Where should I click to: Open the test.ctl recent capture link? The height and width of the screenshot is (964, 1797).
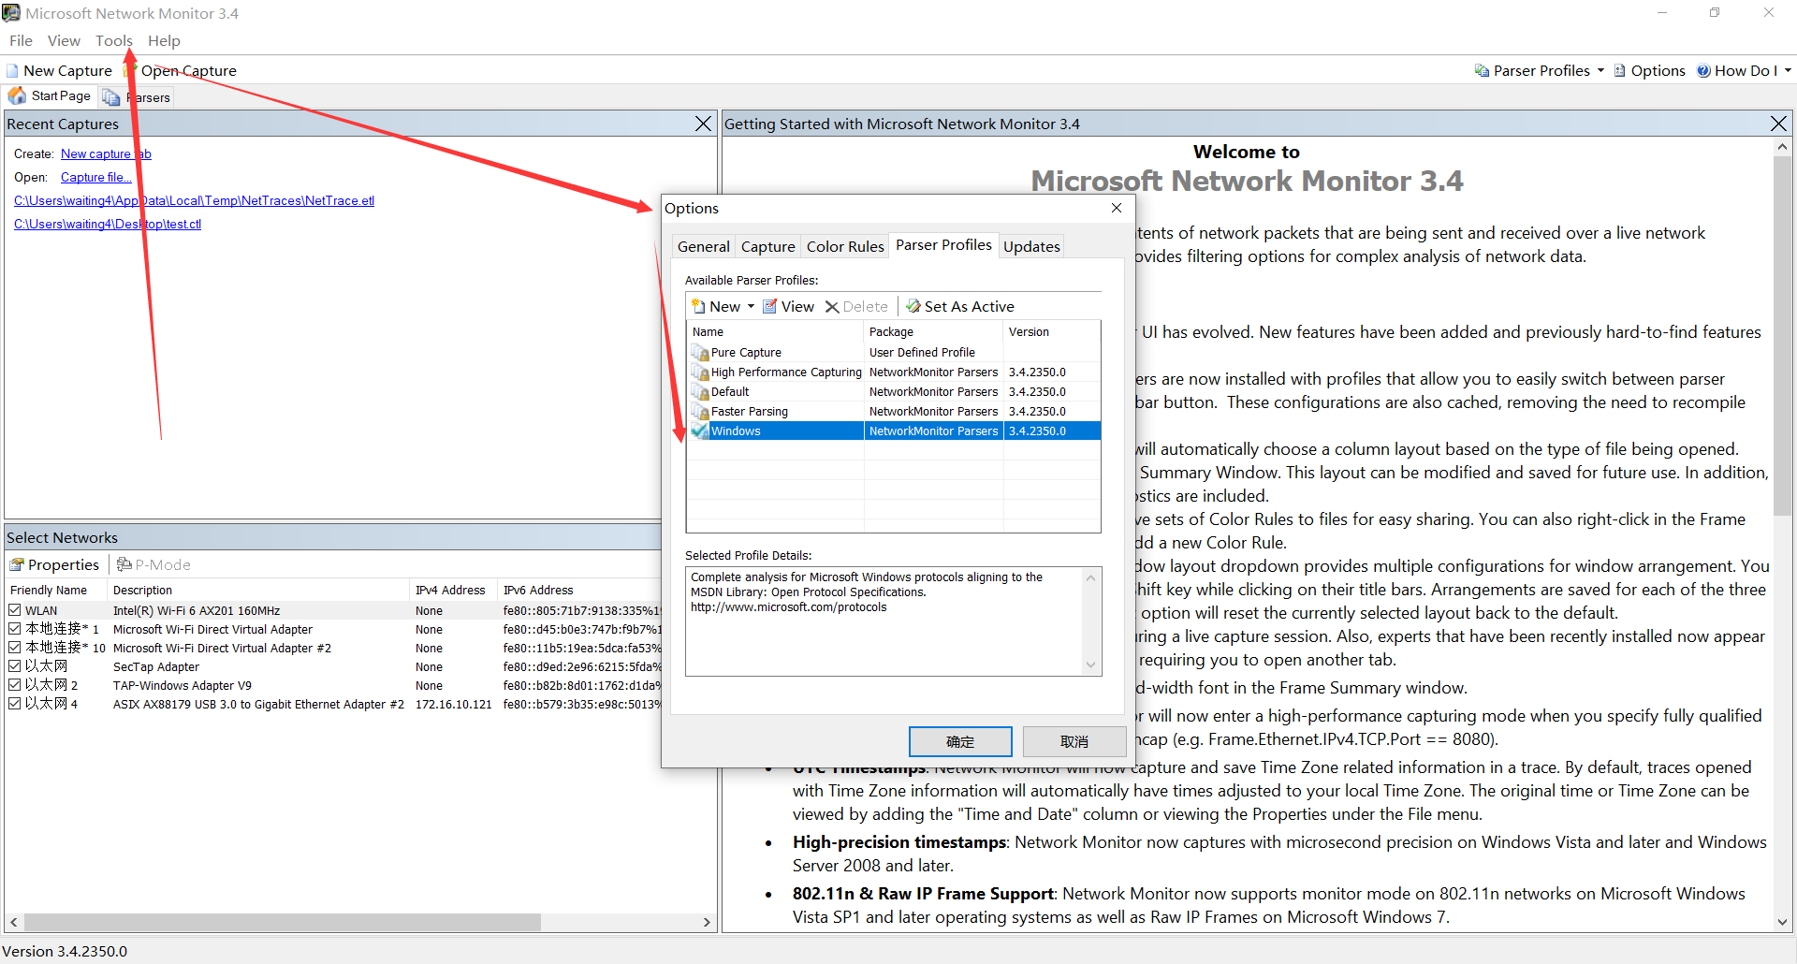click(108, 225)
